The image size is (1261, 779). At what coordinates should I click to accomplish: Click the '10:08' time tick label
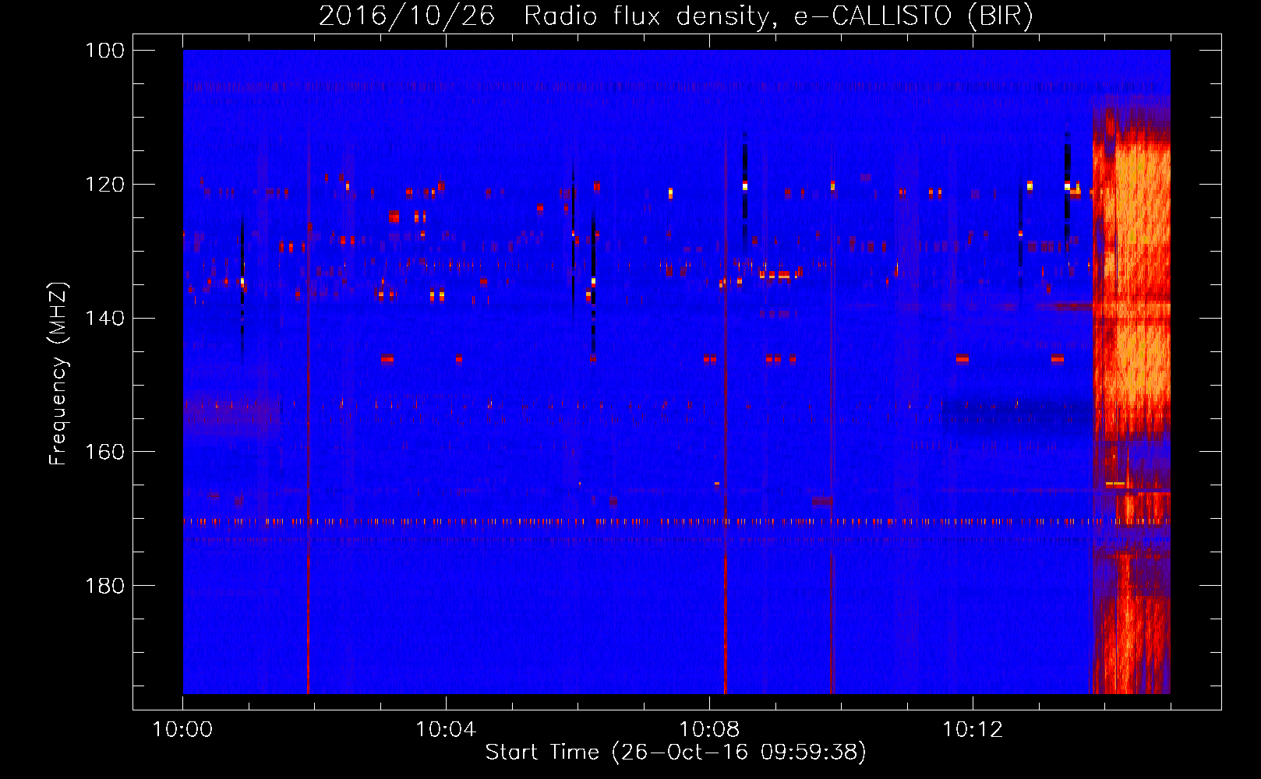tap(709, 730)
